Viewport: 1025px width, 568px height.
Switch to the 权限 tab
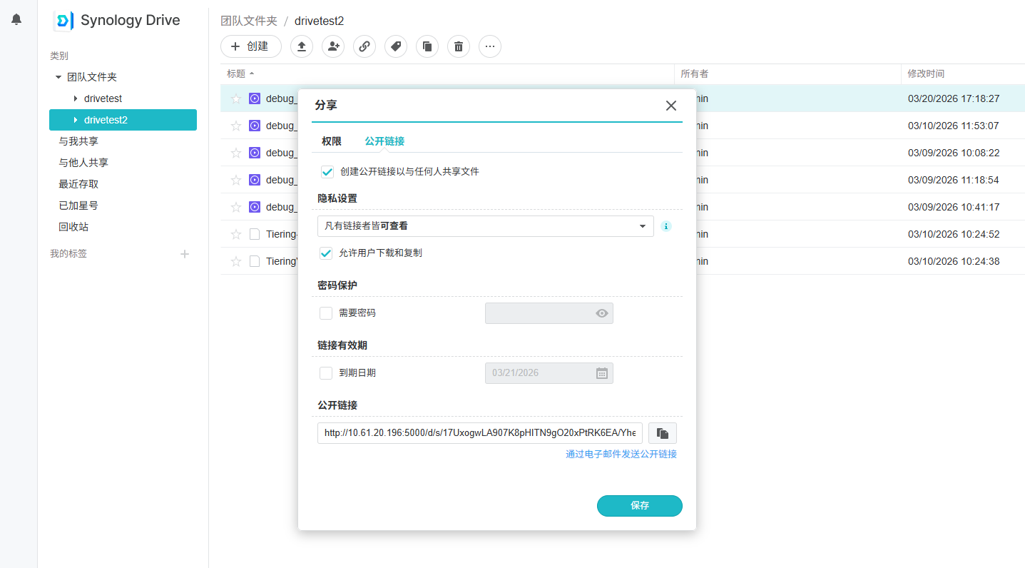[x=332, y=141]
